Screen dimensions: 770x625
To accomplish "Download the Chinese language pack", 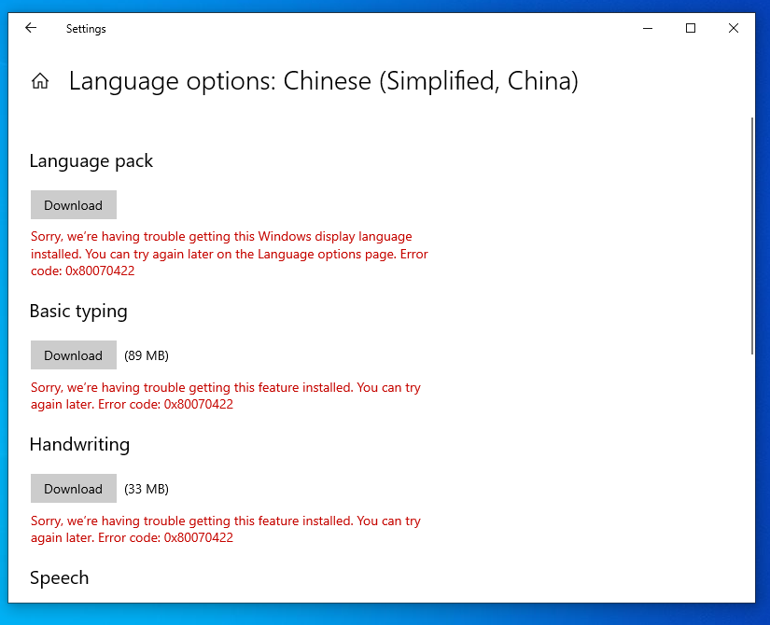I will pos(73,205).
